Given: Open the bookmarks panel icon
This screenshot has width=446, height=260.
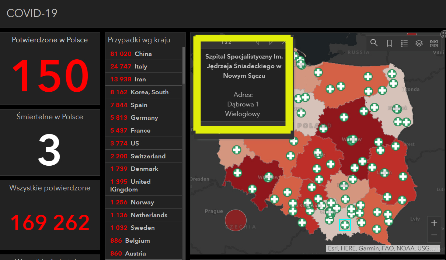Looking at the screenshot, I should [x=389, y=43].
